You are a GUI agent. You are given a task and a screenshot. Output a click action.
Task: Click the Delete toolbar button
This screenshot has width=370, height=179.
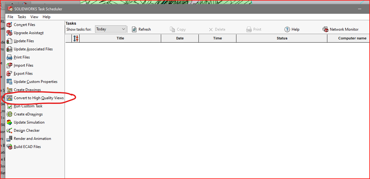coord(217,29)
